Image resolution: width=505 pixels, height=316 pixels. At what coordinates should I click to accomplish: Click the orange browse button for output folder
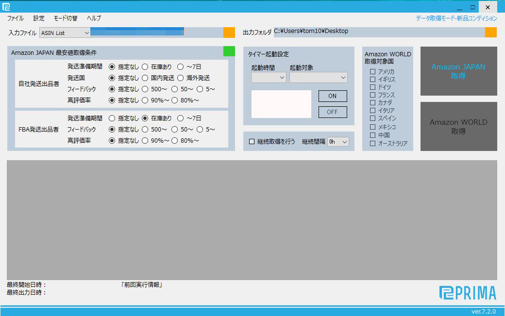coord(491,32)
